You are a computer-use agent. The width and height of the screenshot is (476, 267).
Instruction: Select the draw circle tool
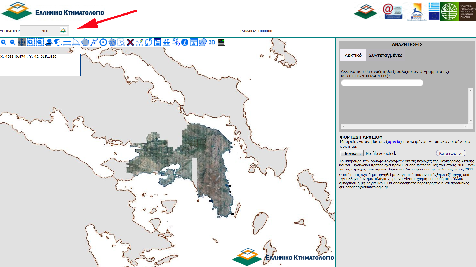(x=103, y=42)
